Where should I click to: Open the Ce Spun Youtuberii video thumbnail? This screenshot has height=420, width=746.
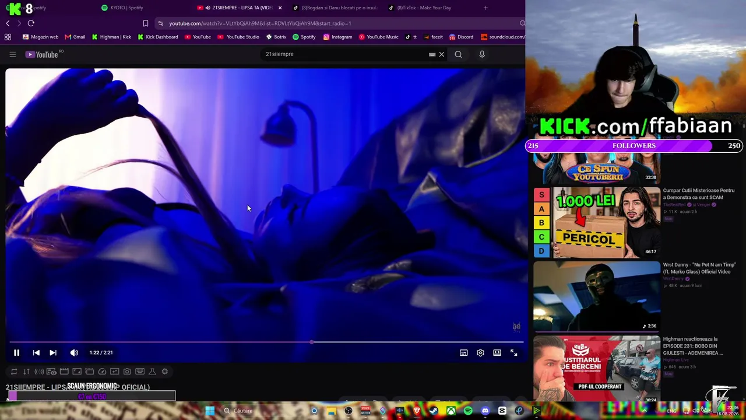pyautogui.click(x=597, y=167)
